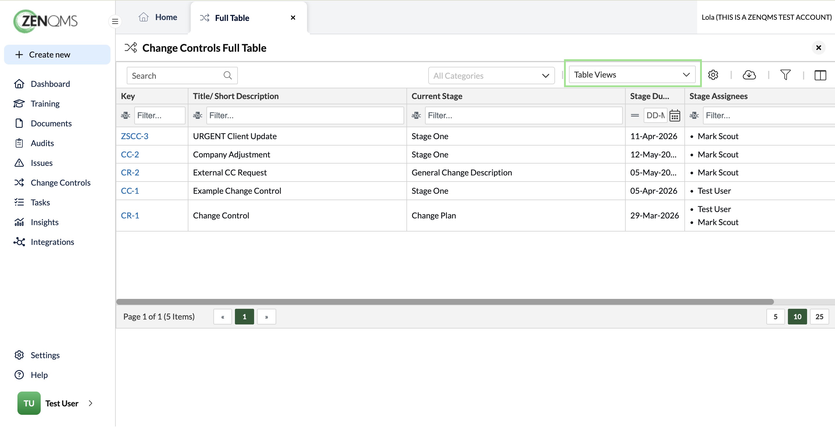Go to previous page with « button
This screenshot has width=835, height=427.
[222, 317]
